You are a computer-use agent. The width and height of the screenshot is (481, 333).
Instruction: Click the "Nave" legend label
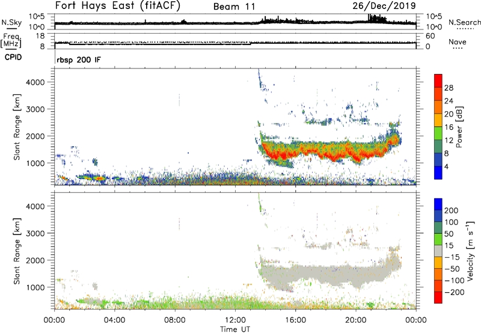(x=458, y=42)
